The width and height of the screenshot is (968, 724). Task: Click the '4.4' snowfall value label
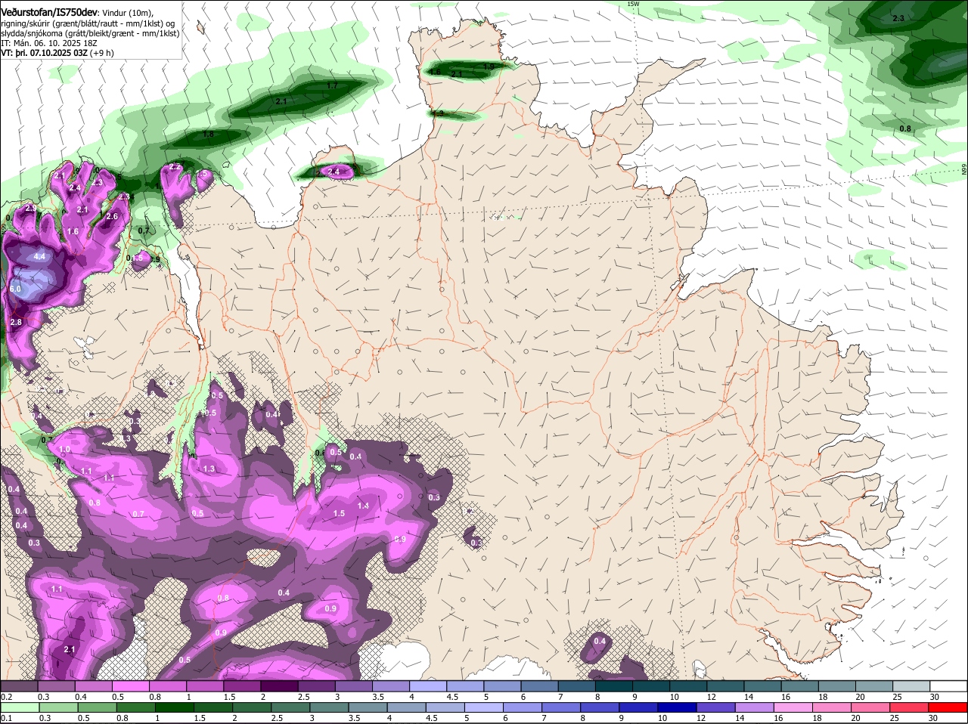pos(40,257)
